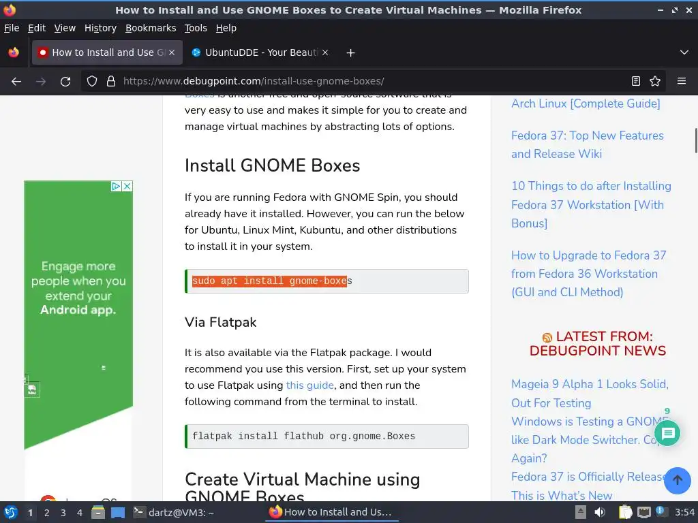Viewport: 698px width, 523px height.
Task: Open a new tab with plus button
Action: [x=350, y=53]
